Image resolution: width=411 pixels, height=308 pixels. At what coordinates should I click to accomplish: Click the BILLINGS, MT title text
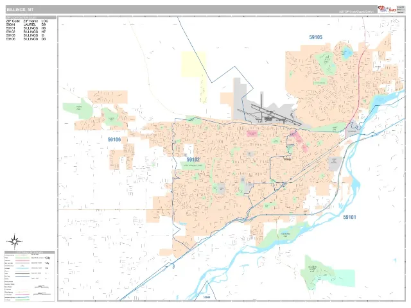[x=20, y=10]
